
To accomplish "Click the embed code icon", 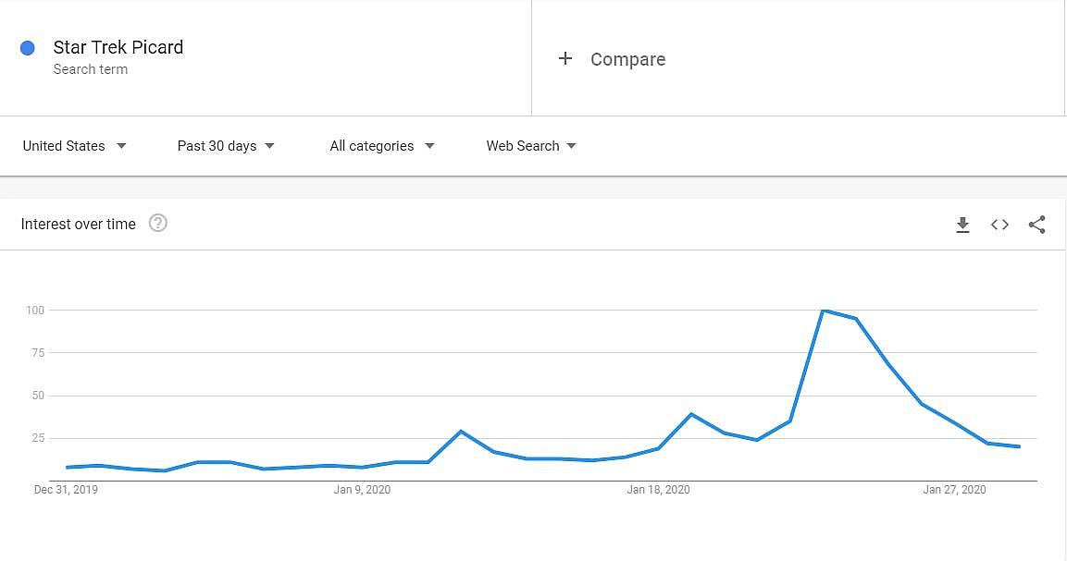I will [x=999, y=225].
